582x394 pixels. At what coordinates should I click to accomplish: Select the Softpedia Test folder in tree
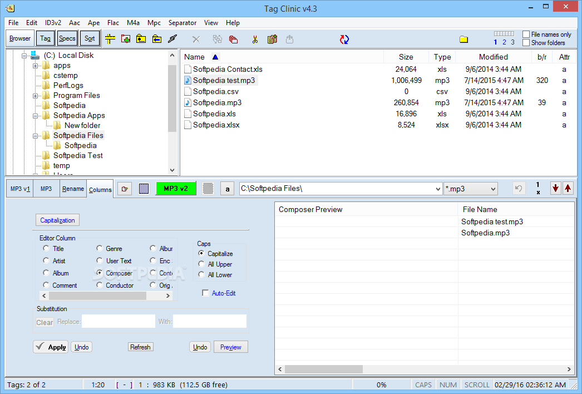point(78,156)
